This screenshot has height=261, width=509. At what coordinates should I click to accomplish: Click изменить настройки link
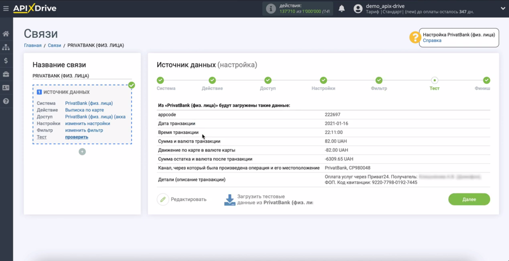click(88, 123)
